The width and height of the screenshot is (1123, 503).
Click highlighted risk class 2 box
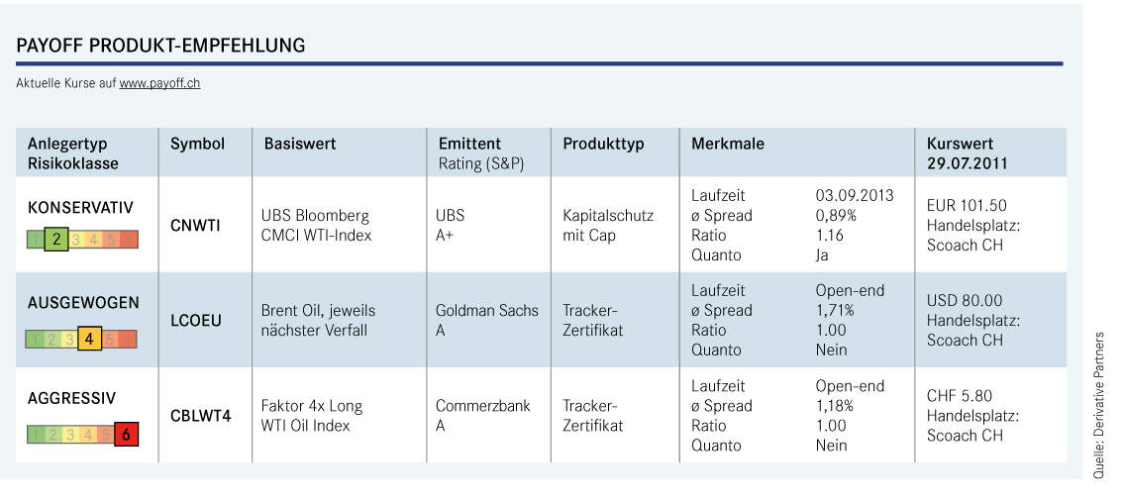55,240
